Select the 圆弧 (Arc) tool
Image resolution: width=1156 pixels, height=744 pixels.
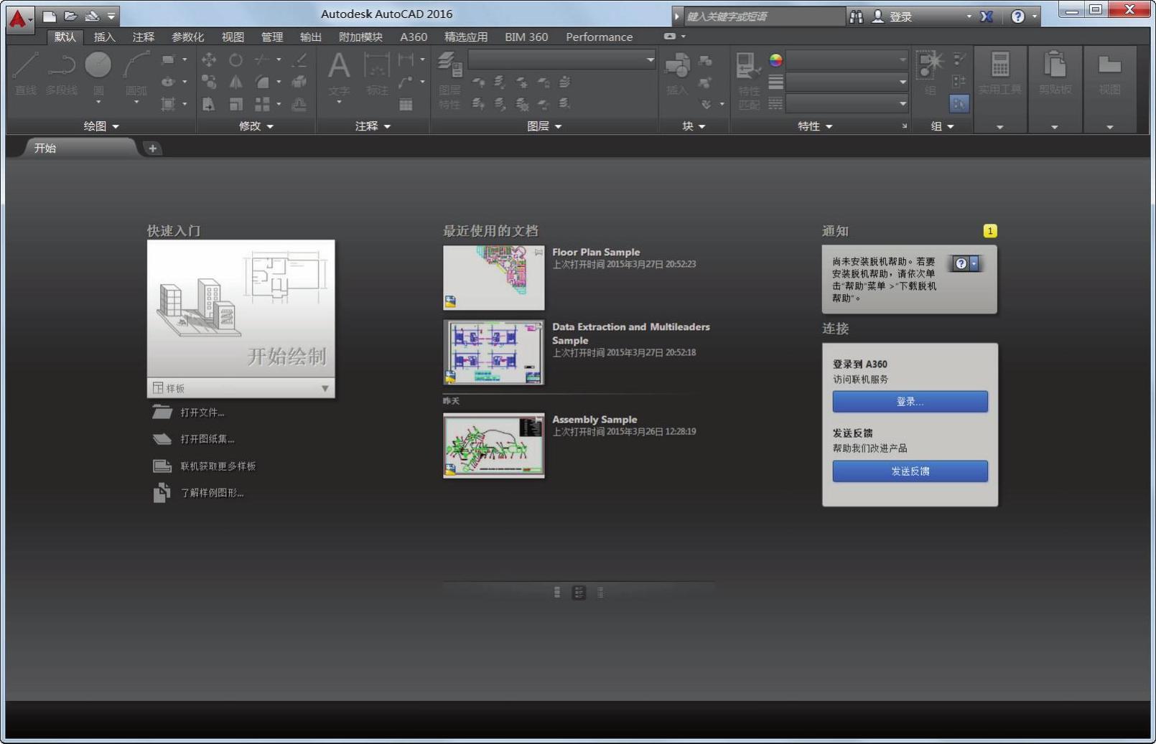click(136, 76)
